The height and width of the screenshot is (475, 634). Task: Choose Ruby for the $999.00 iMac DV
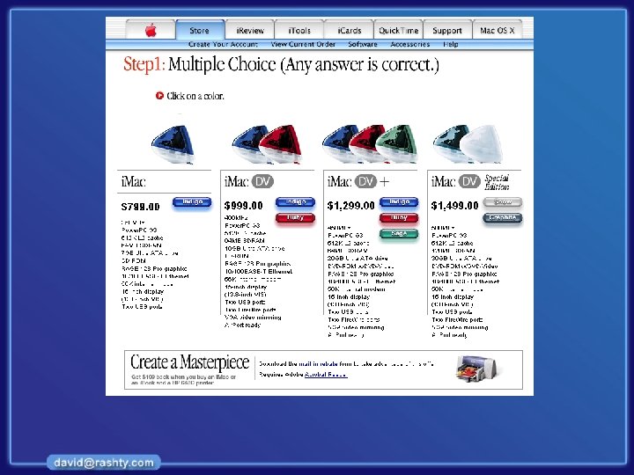296,218
